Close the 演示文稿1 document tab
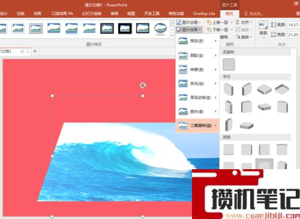The height and width of the screenshot is (219, 300). 22,52
